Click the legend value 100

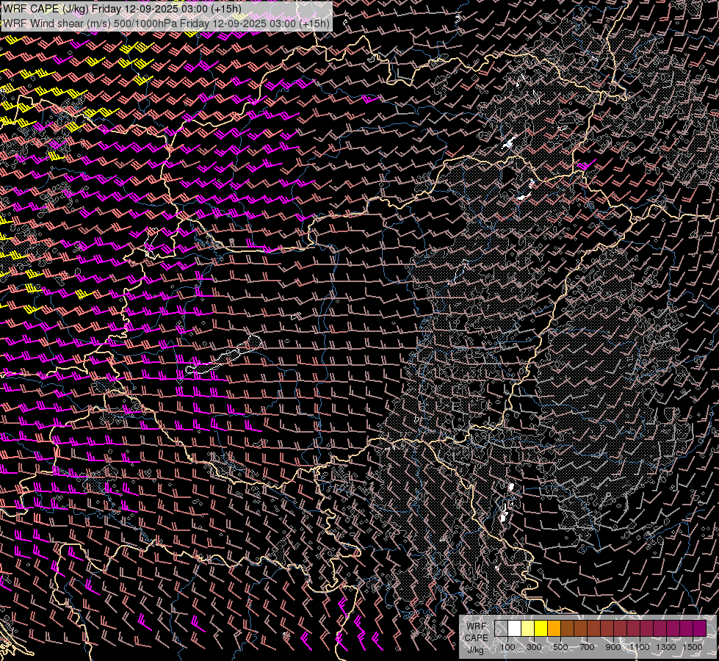click(x=507, y=647)
